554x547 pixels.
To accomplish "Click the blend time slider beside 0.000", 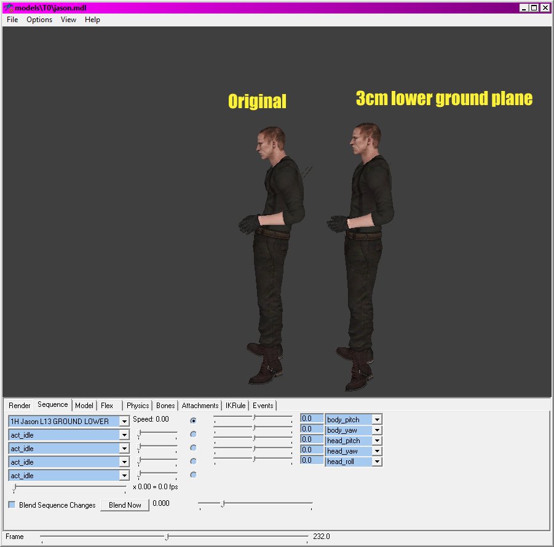I will [x=255, y=504].
